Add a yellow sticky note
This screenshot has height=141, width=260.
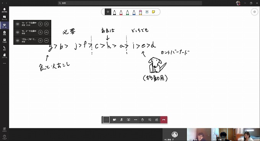click(x=154, y=12)
